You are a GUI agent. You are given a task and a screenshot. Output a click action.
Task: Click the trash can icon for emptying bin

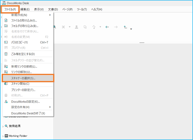click(6, 54)
